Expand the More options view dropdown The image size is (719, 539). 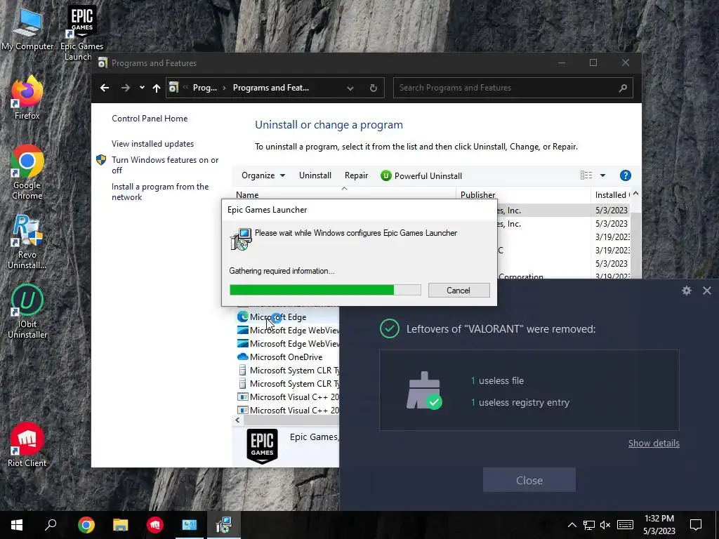(x=602, y=175)
